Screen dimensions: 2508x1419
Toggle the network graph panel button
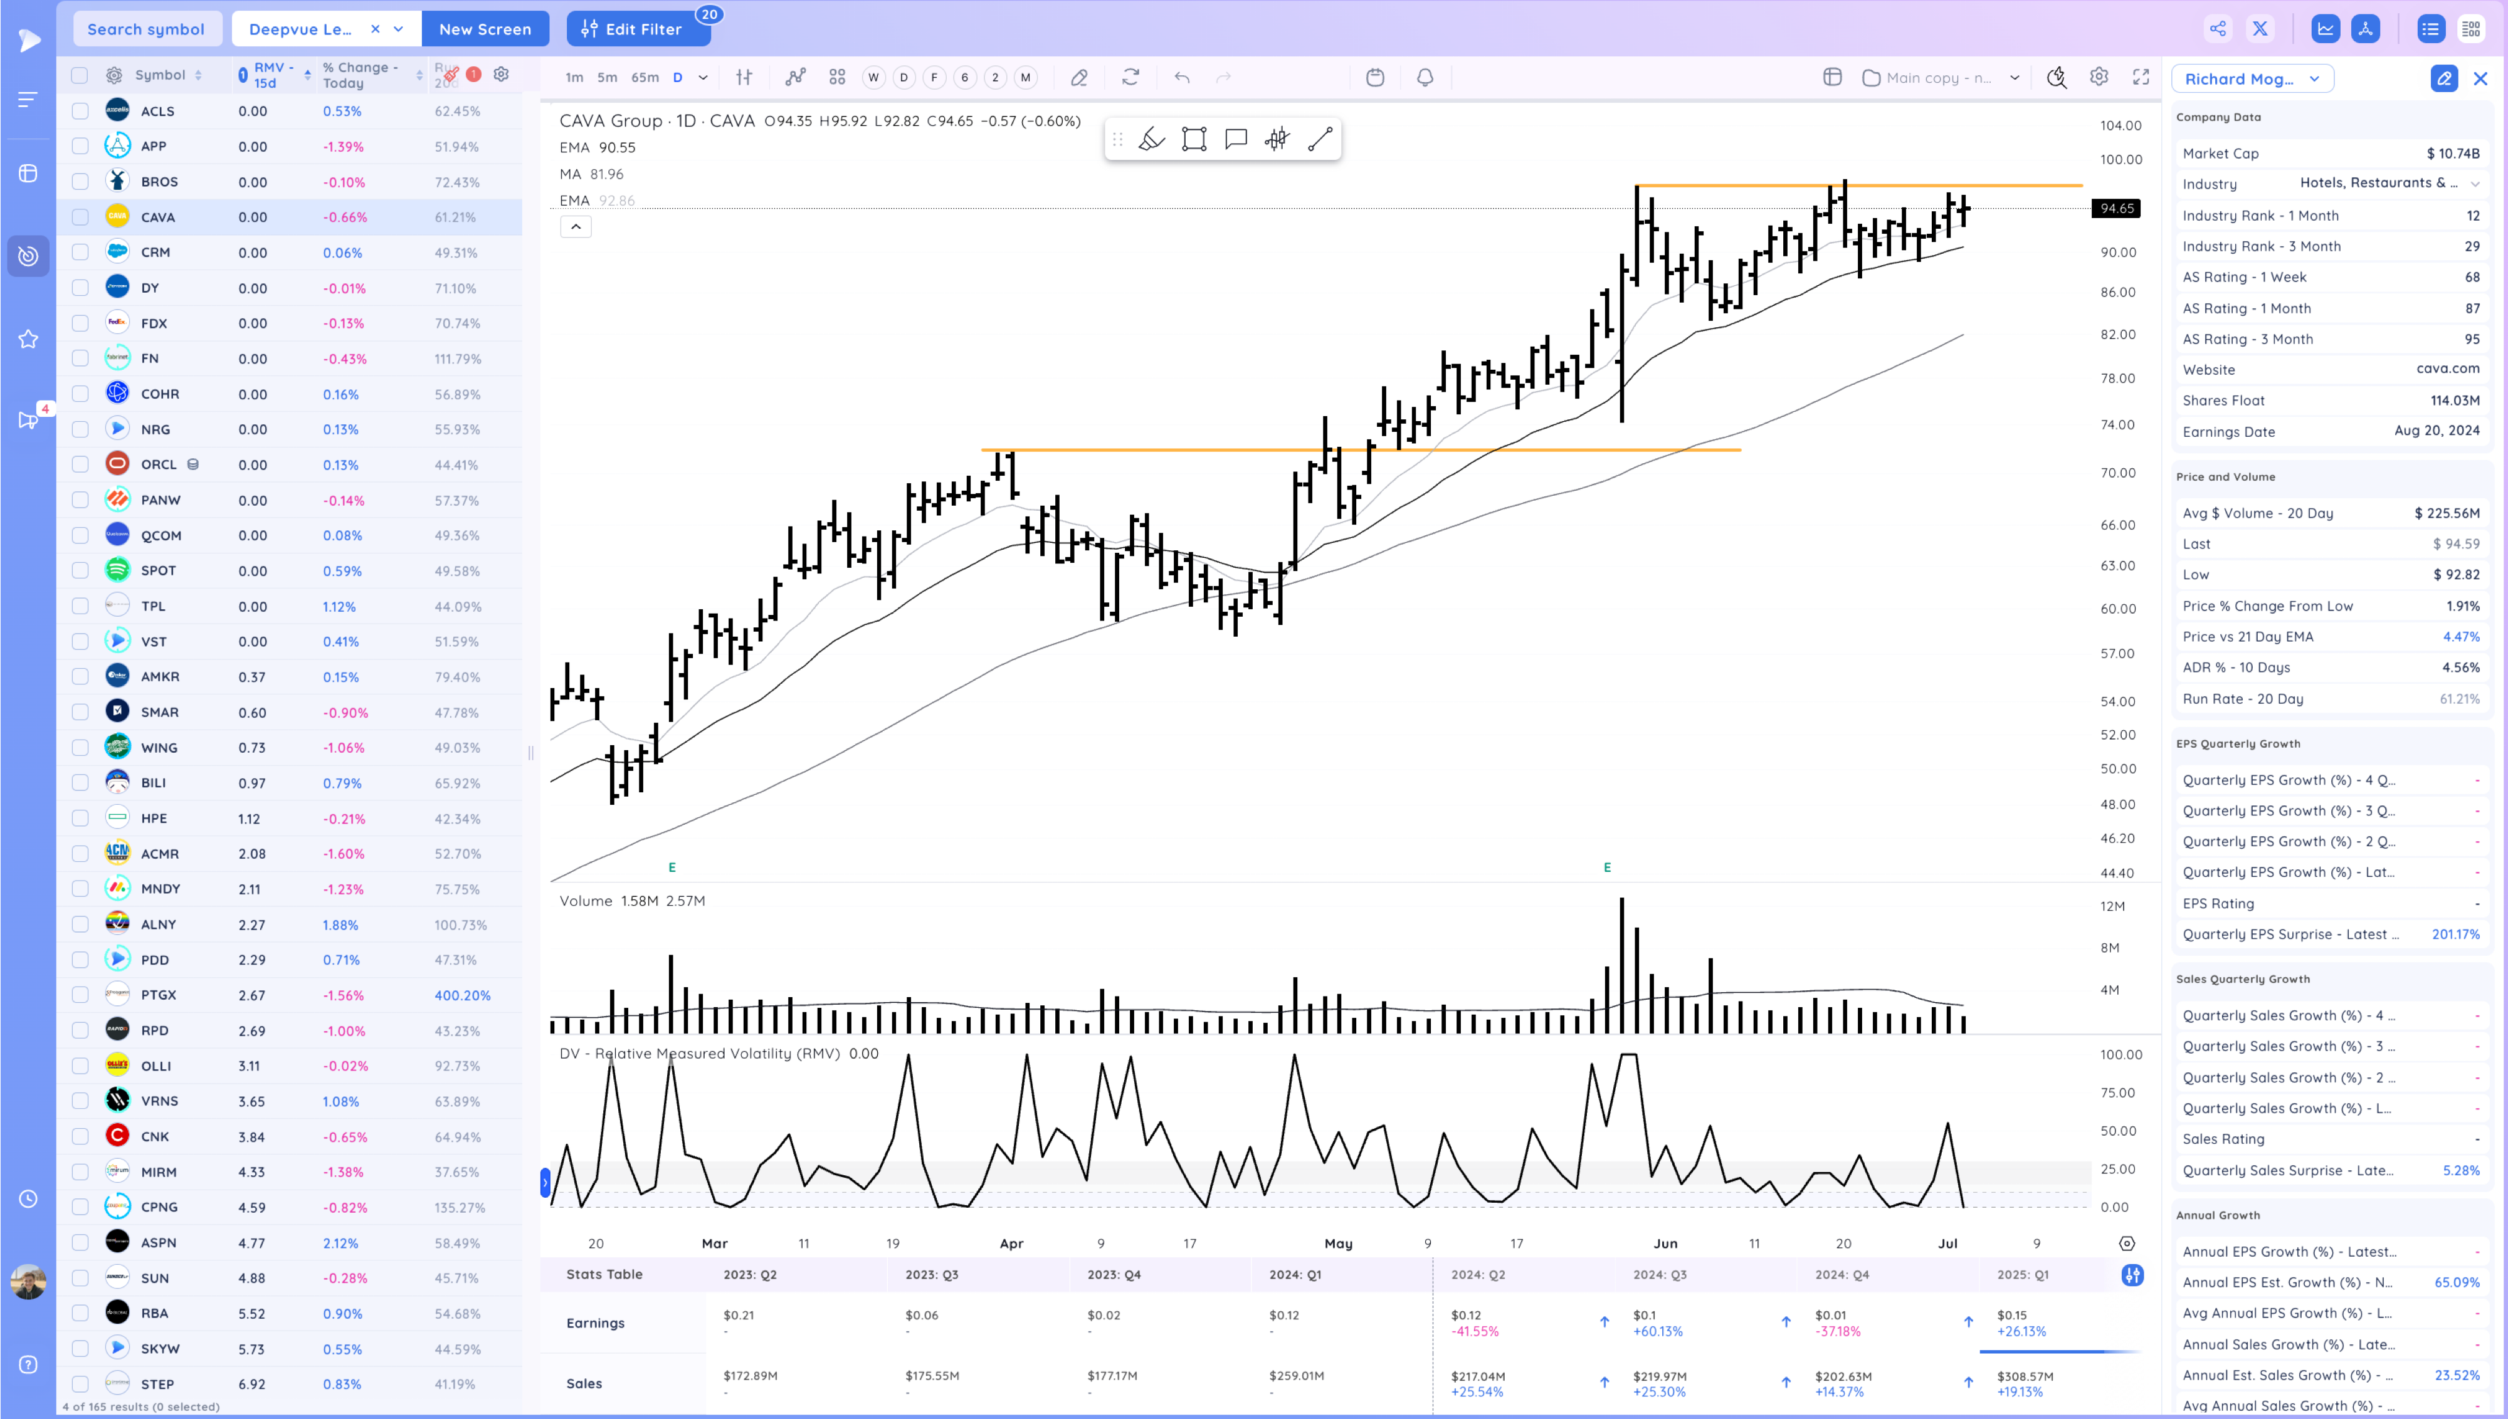(2366, 28)
